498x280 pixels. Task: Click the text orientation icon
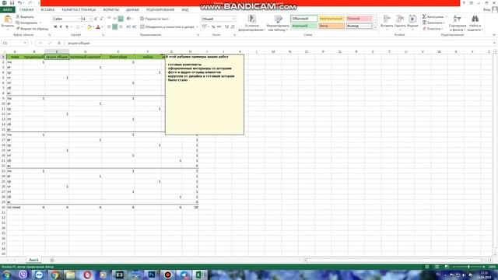coord(128,19)
